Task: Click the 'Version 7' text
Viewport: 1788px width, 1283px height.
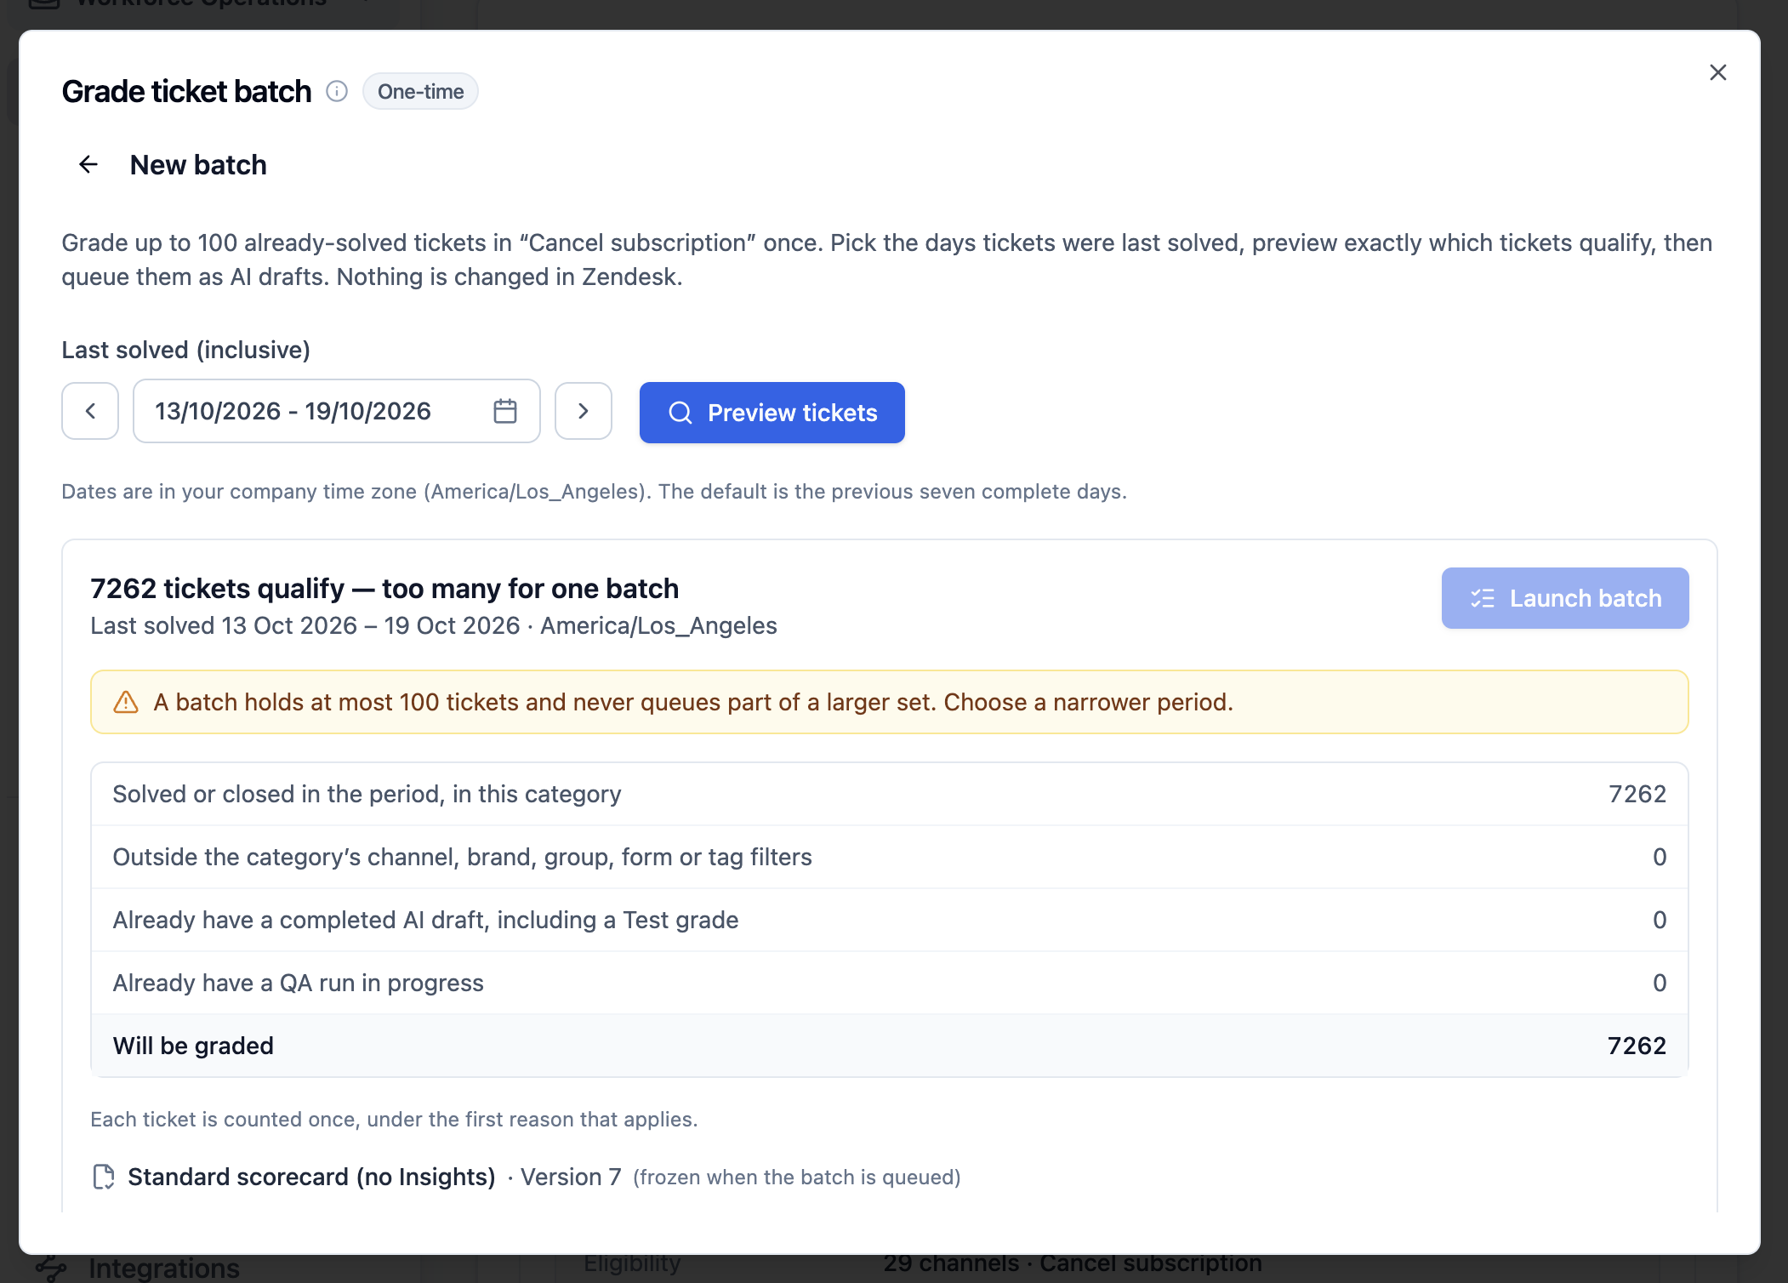Action: [x=571, y=1177]
